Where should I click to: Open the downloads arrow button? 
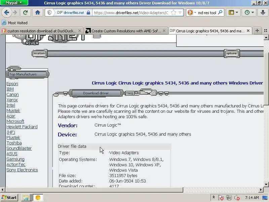click(x=263, y=12)
